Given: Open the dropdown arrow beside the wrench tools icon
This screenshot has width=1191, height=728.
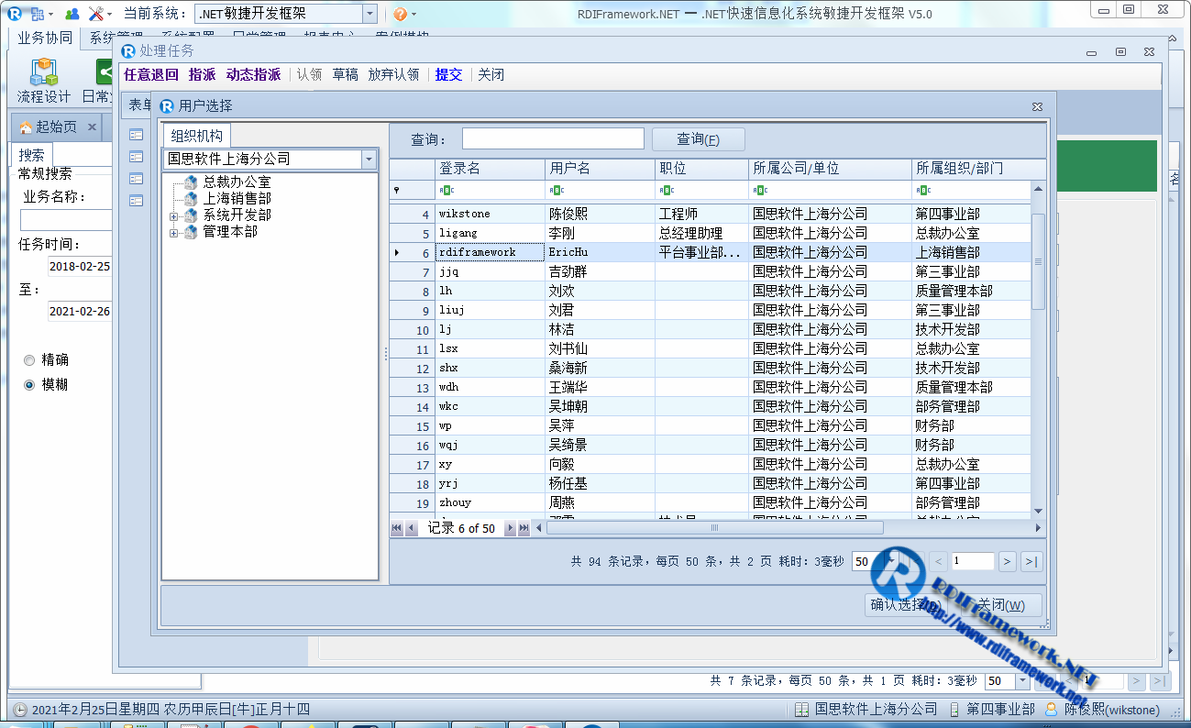Looking at the screenshot, I should point(109,14).
